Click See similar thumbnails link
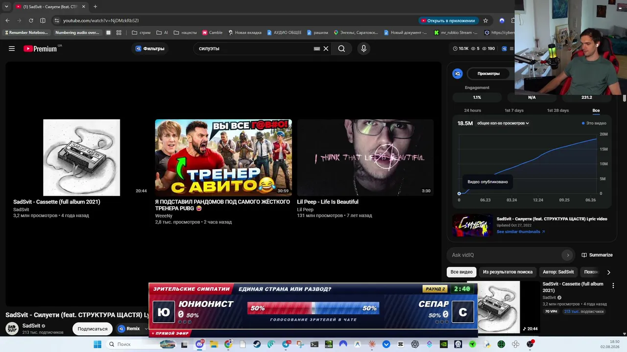Image resolution: width=627 pixels, height=352 pixels. (x=521, y=232)
